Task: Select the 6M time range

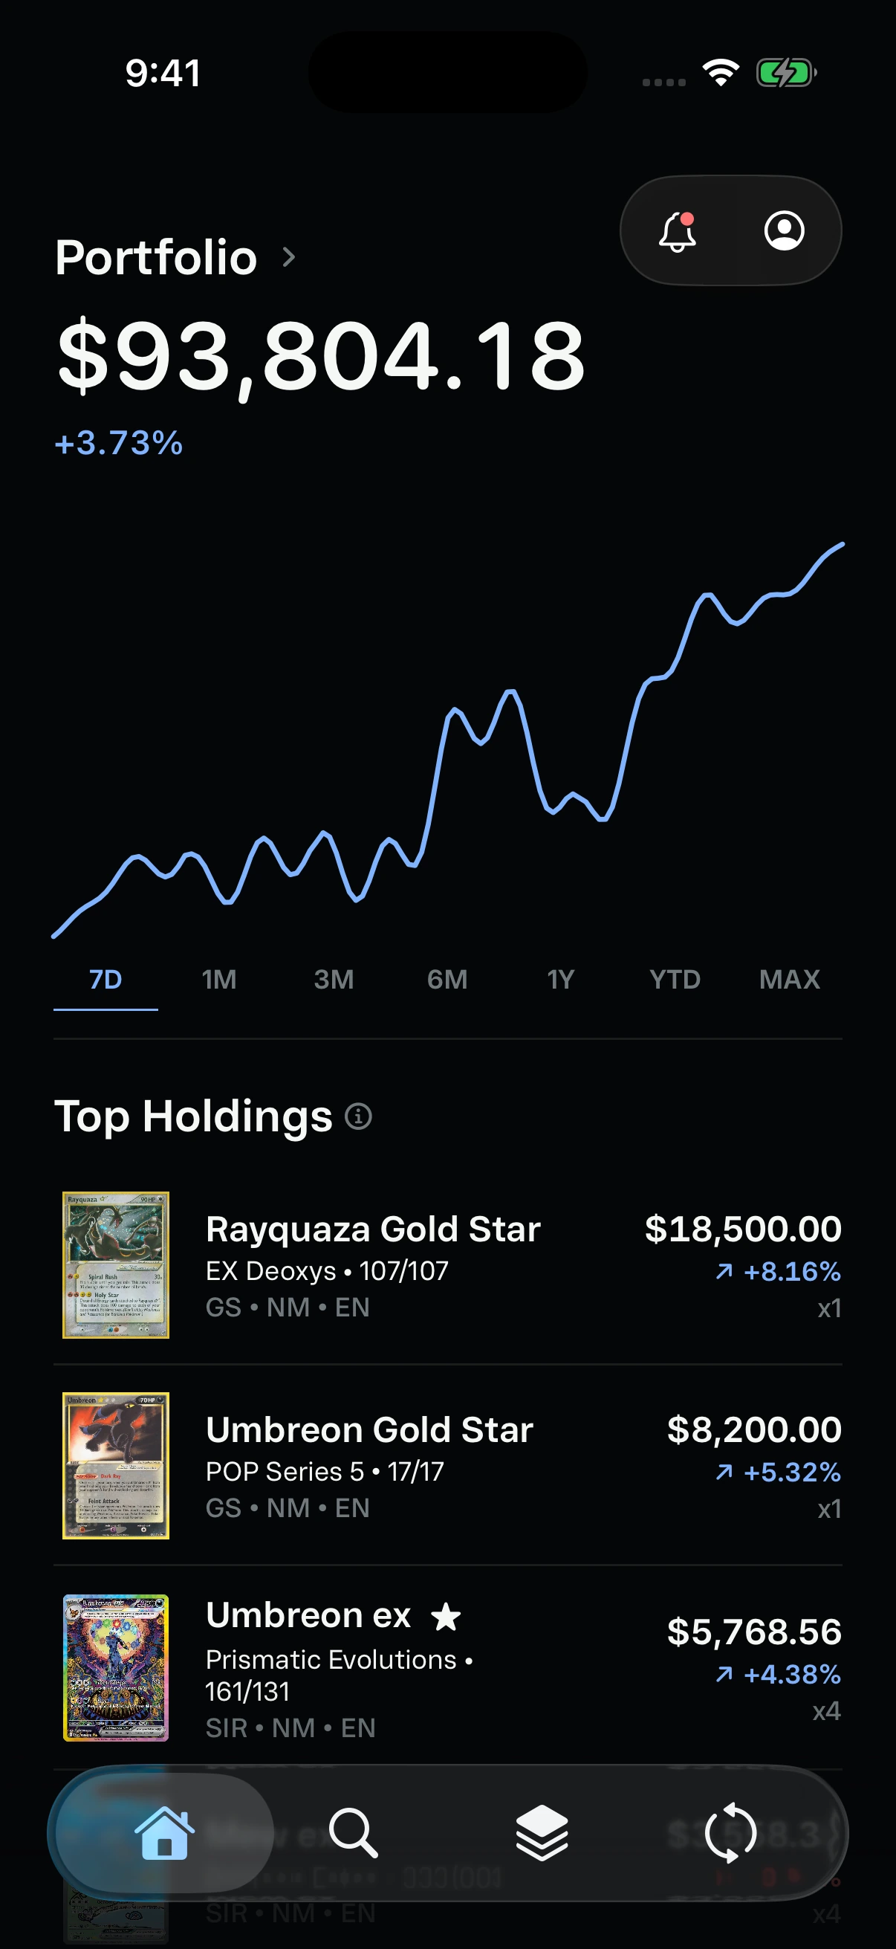Action: [447, 979]
